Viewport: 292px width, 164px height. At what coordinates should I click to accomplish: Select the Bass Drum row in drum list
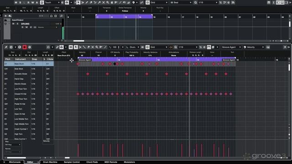coord(29,64)
